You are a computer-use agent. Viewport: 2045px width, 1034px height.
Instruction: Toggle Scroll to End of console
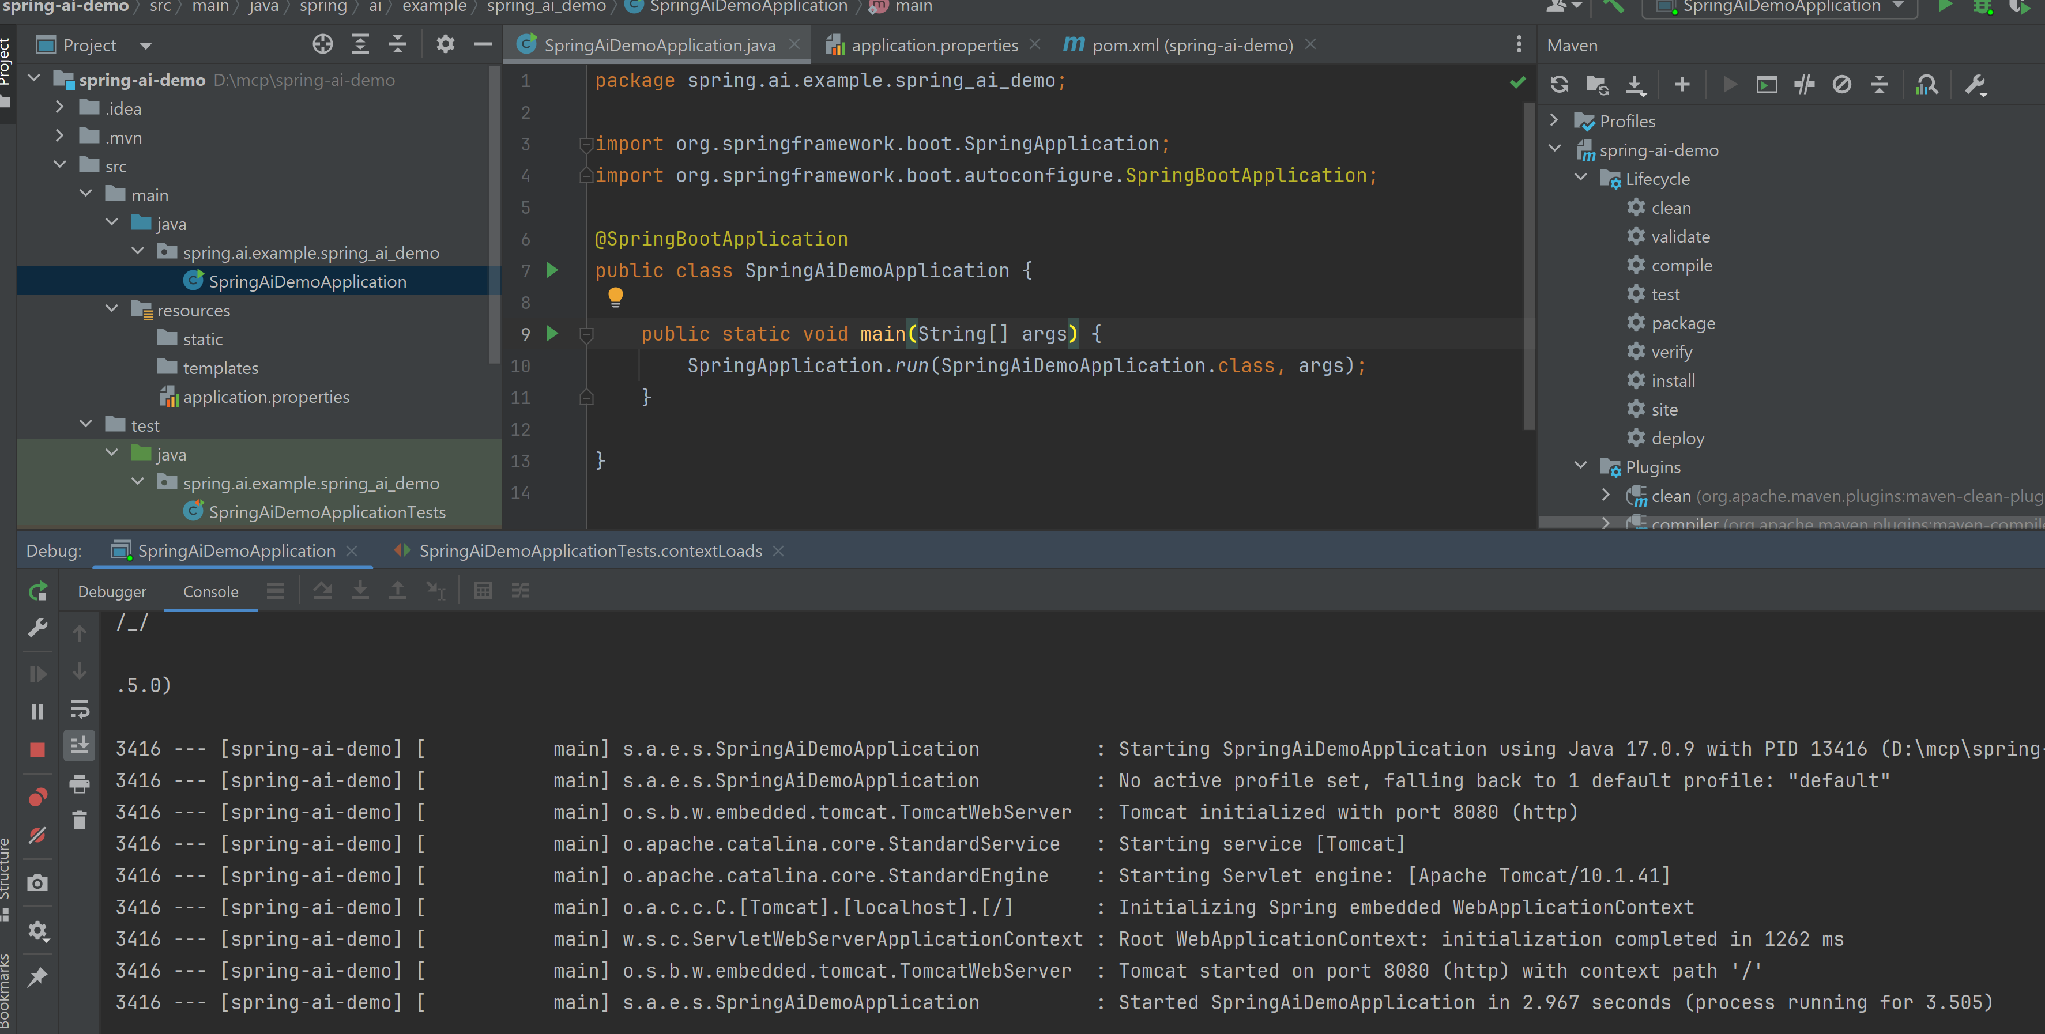click(80, 745)
